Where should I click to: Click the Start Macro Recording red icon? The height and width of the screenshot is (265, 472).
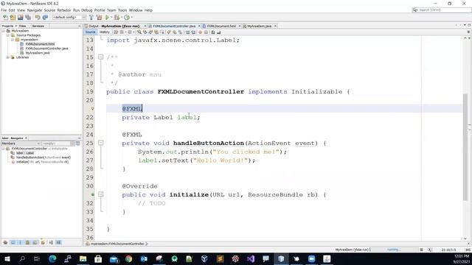tap(200, 32)
